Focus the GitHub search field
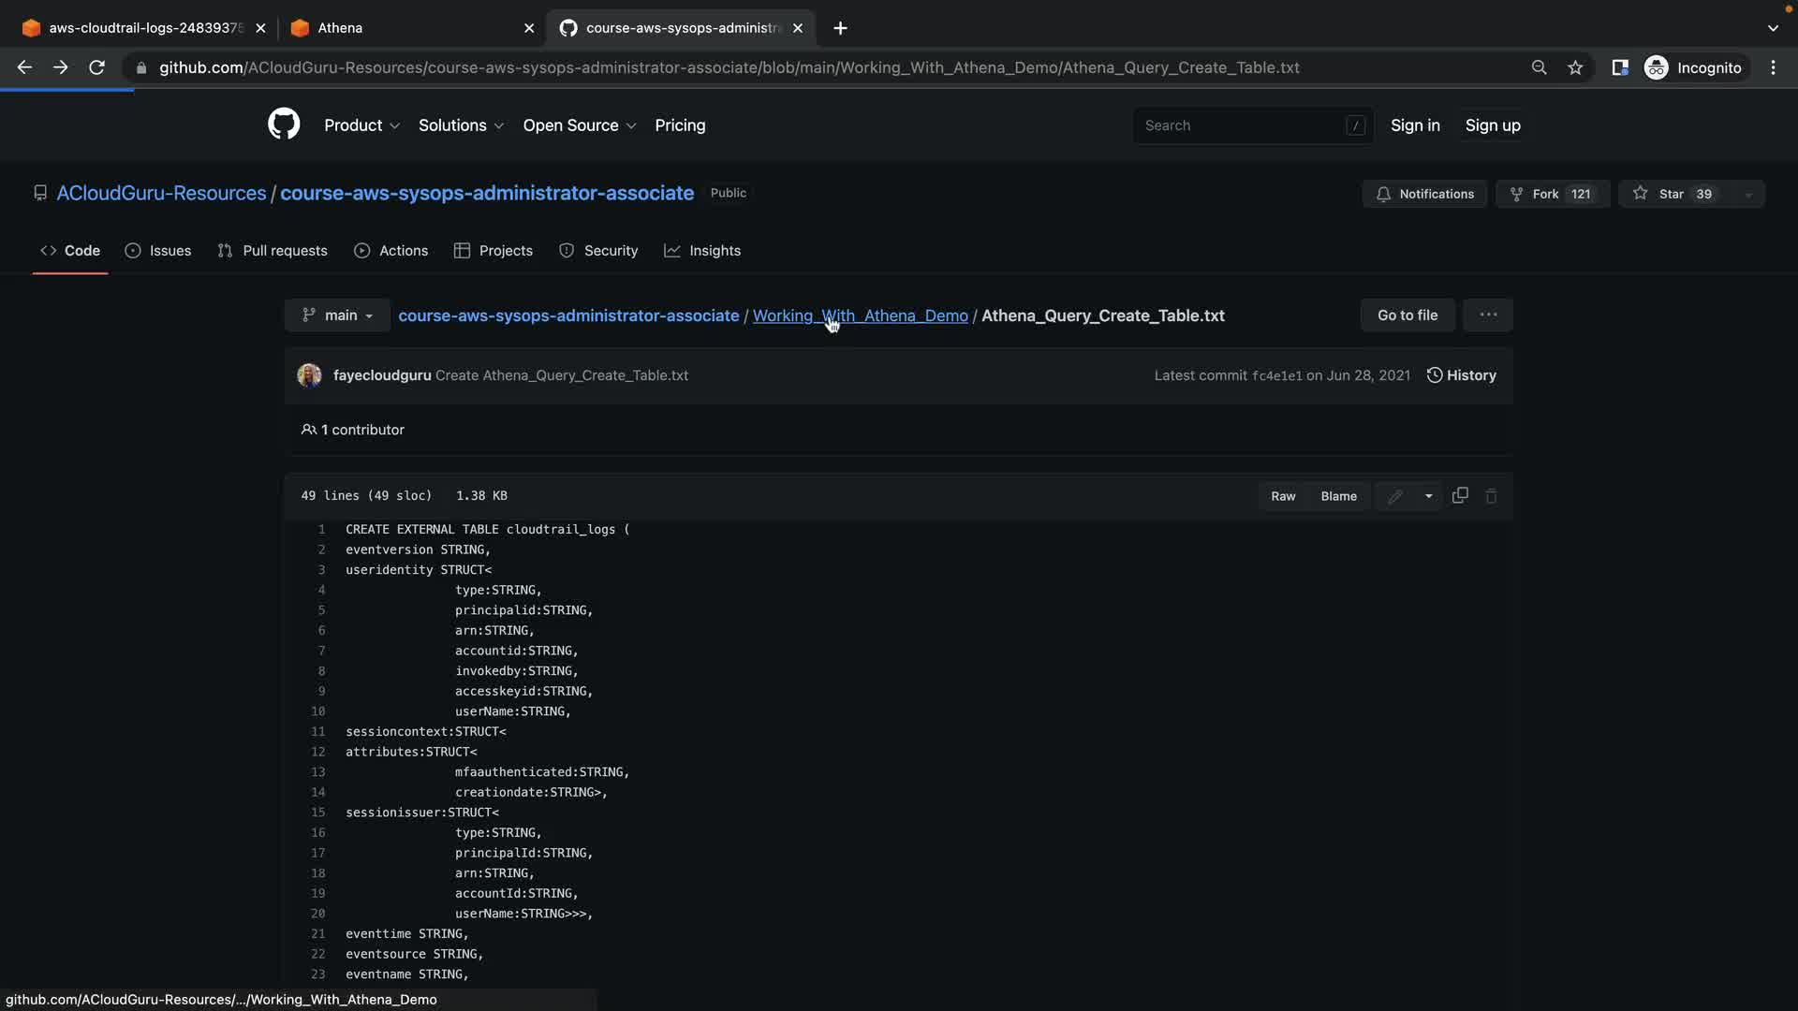1798x1011 pixels. (x=1242, y=125)
